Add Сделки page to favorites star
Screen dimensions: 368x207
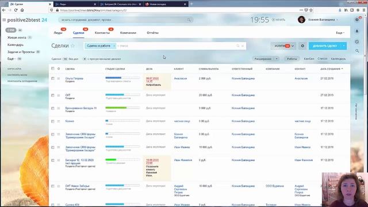pos(73,46)
